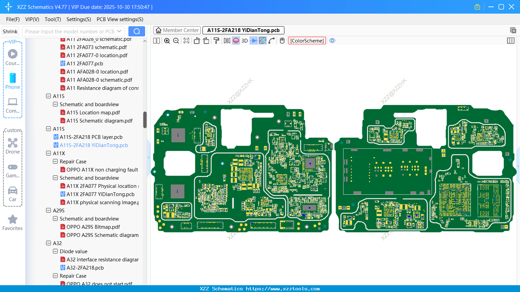520x292 pixels.
Task: Click the file tree vertical scrollbar
Action: pos(145,120)
